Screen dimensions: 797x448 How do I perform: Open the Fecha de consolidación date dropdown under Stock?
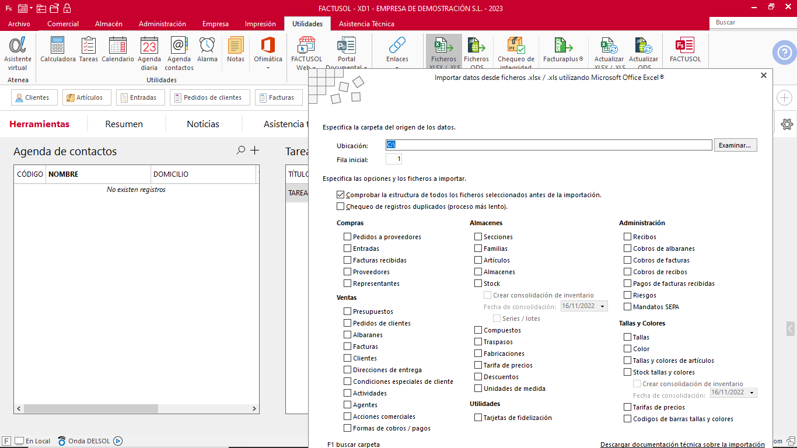tap(603, 306)
